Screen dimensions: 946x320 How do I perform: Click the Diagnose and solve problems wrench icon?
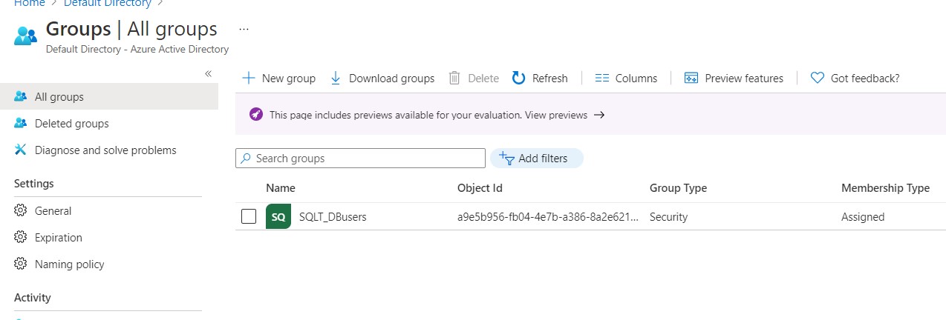point(21,150)
